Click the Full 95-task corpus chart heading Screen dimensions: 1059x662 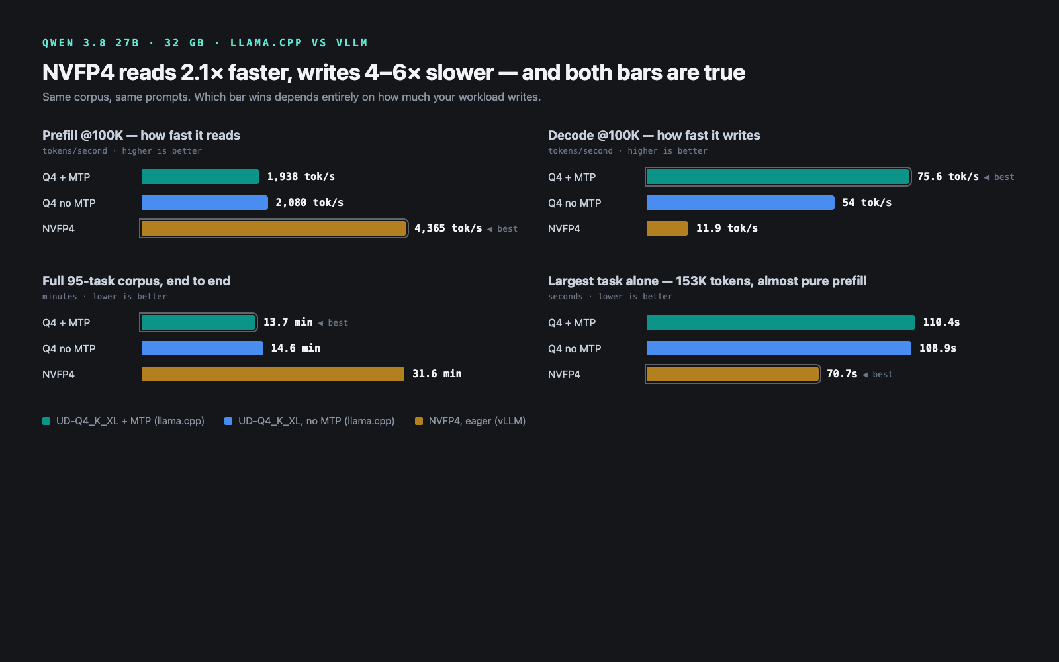coord(136,281)
